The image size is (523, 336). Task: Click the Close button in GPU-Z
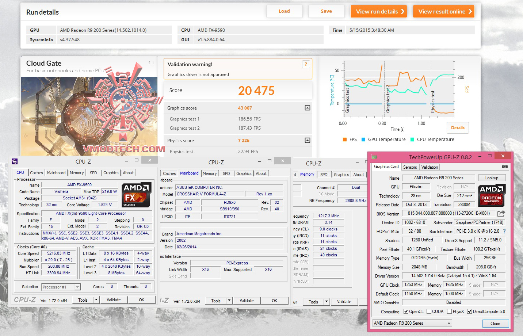[495, 324]
